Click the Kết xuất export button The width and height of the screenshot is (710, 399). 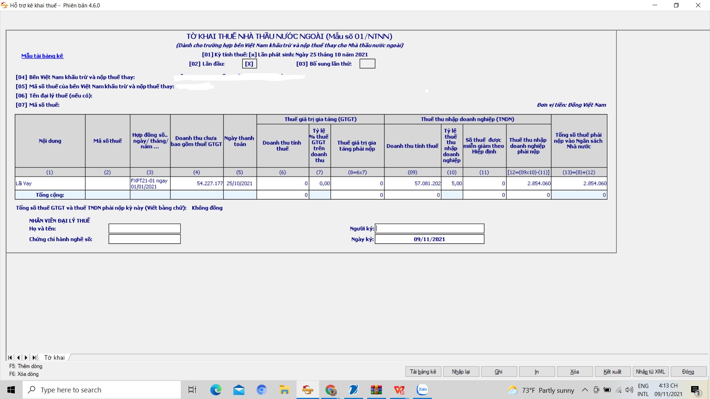pyautogui.click(x=612, y=372)
